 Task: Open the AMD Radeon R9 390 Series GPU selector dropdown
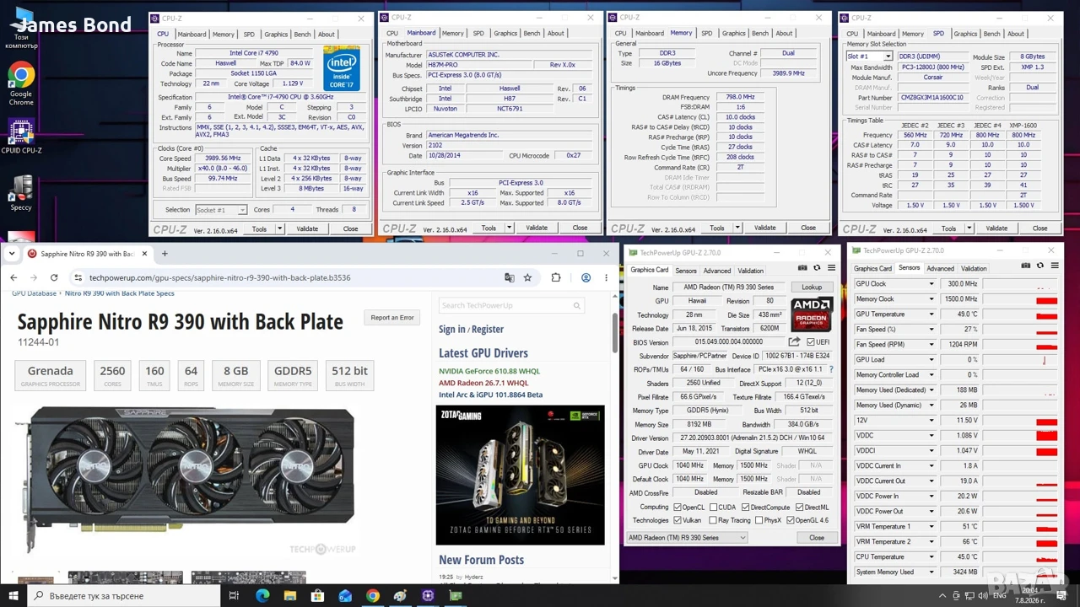click(688, 537)
